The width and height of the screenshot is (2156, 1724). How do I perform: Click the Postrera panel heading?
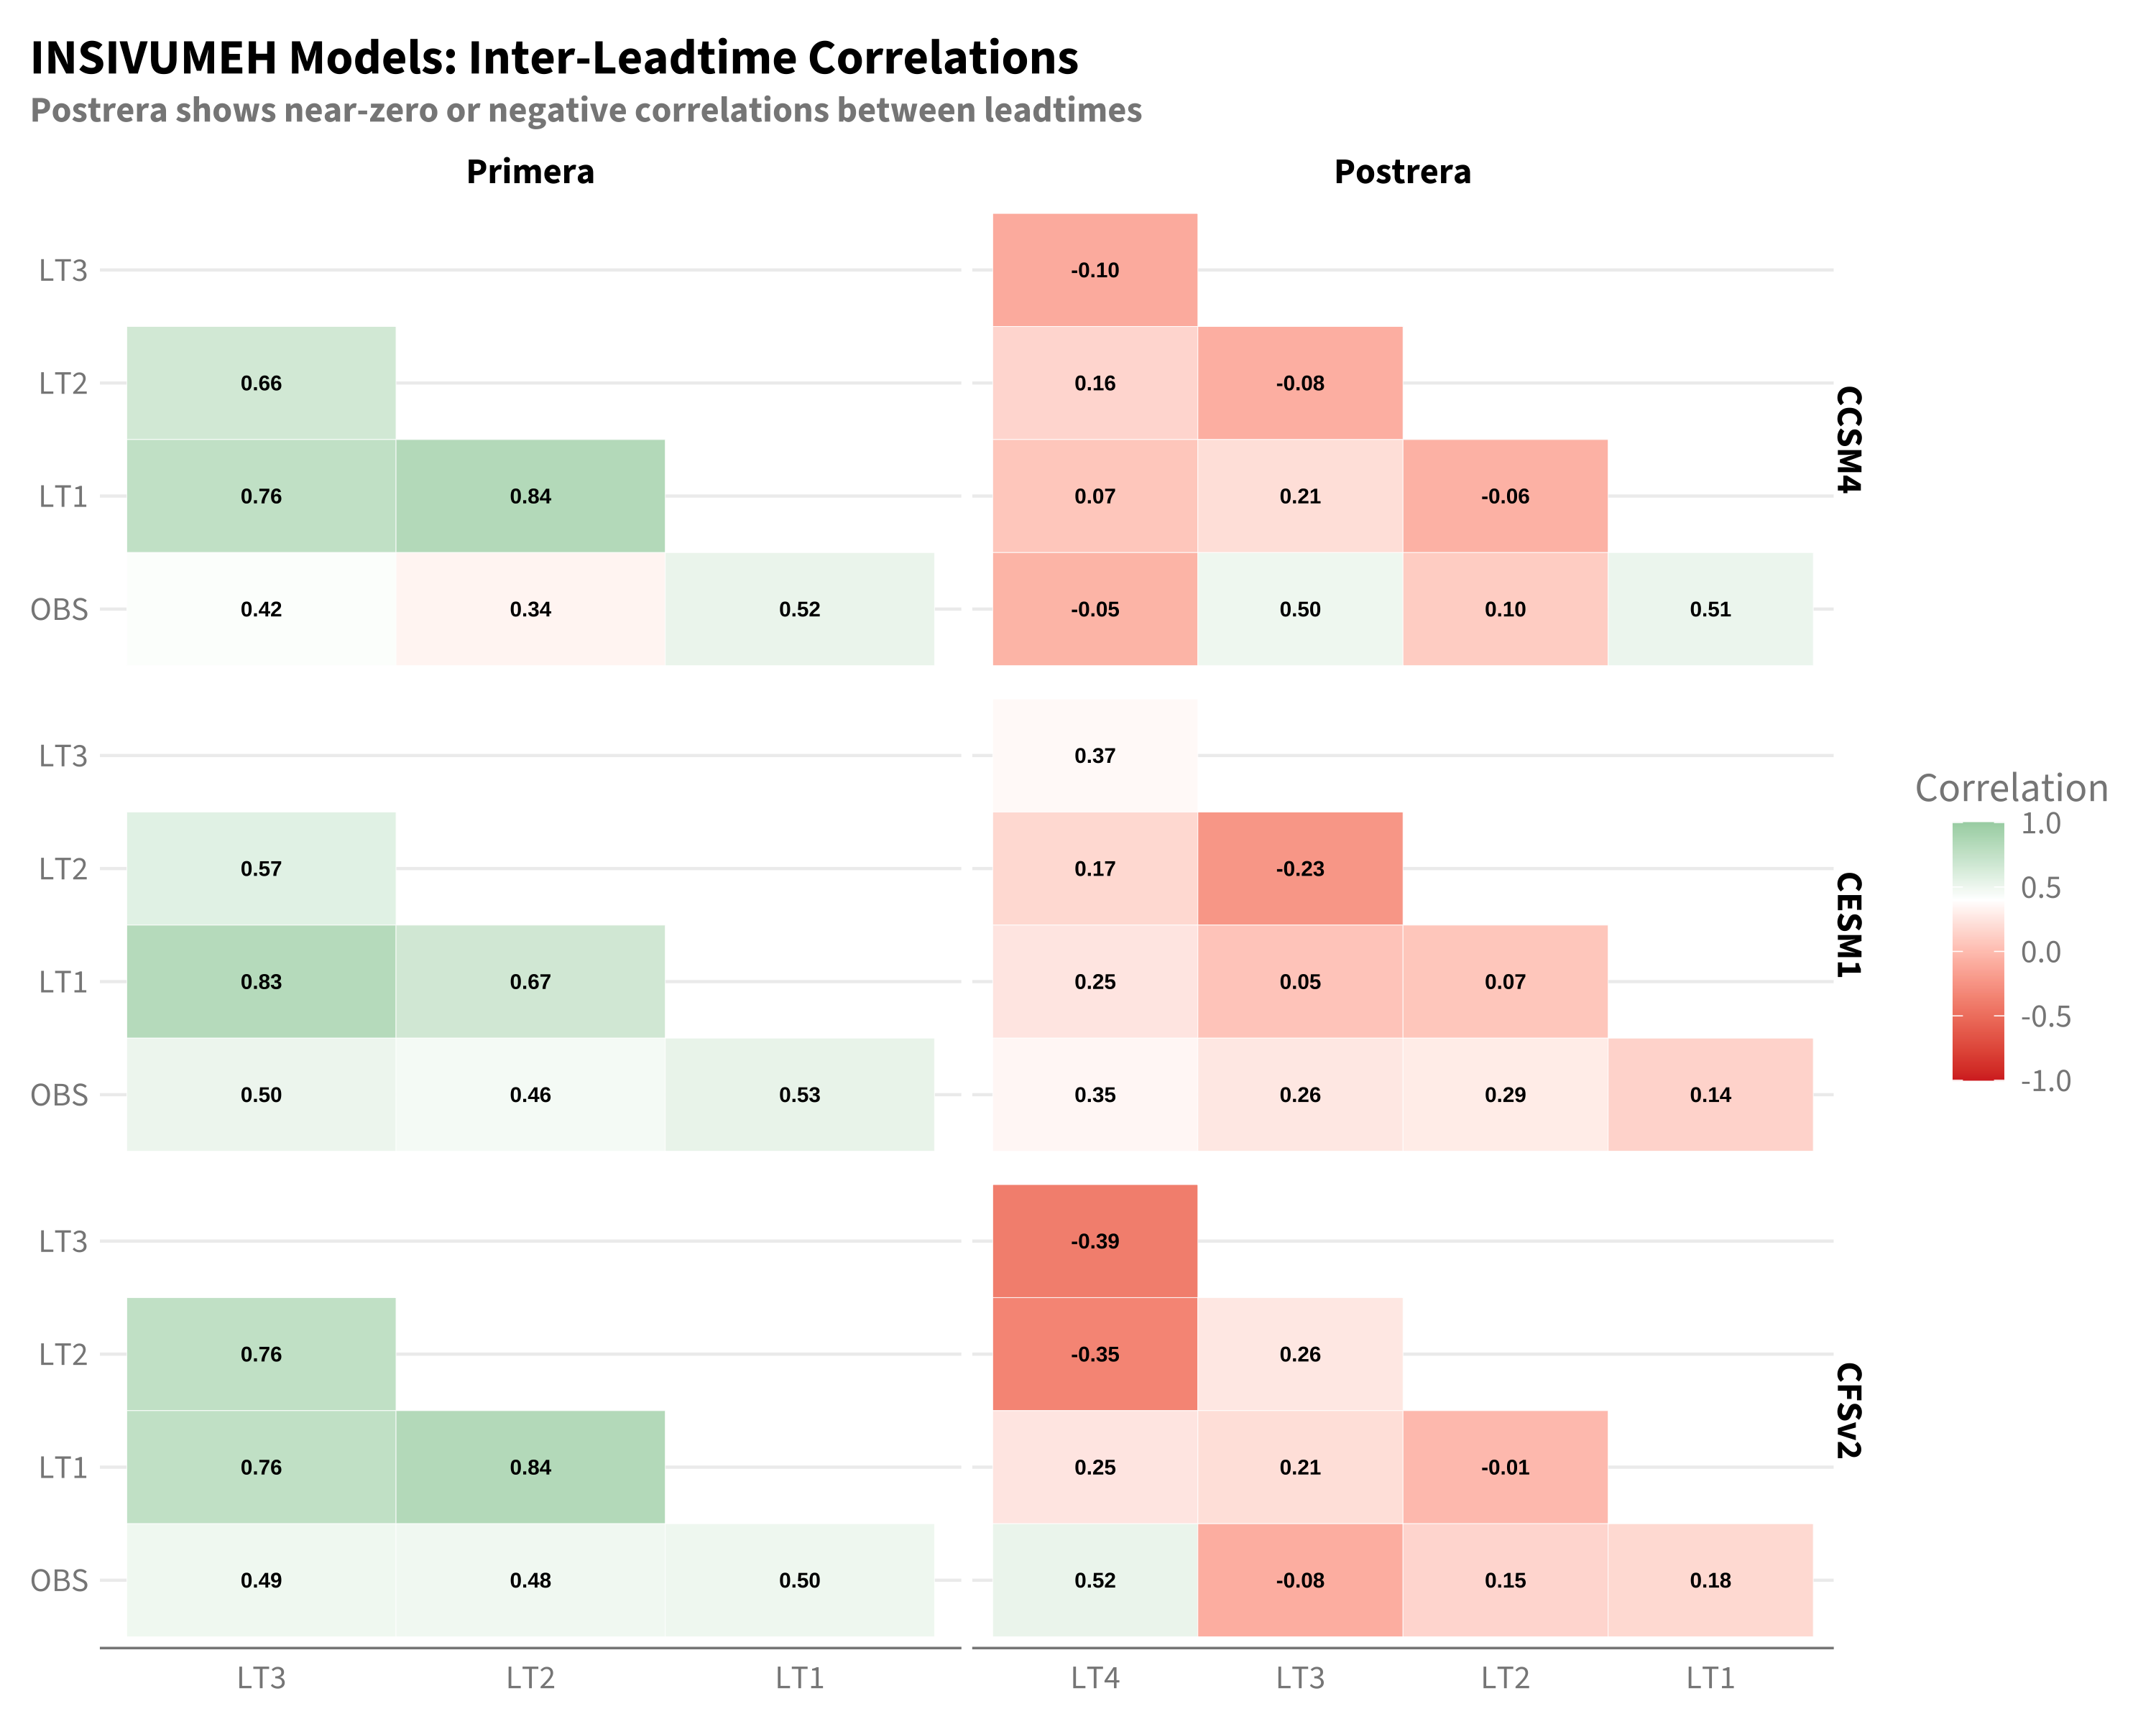[1402, 172]
